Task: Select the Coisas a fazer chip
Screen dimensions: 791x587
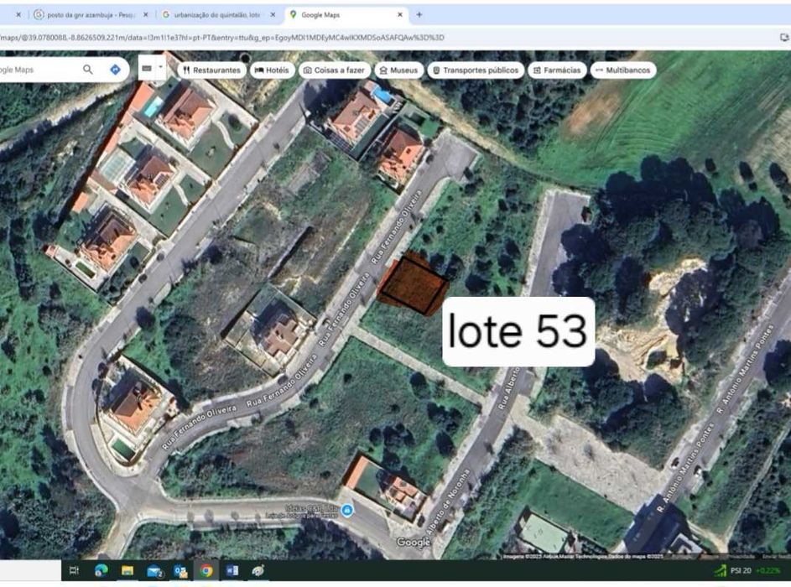Action: pos(335,70)
